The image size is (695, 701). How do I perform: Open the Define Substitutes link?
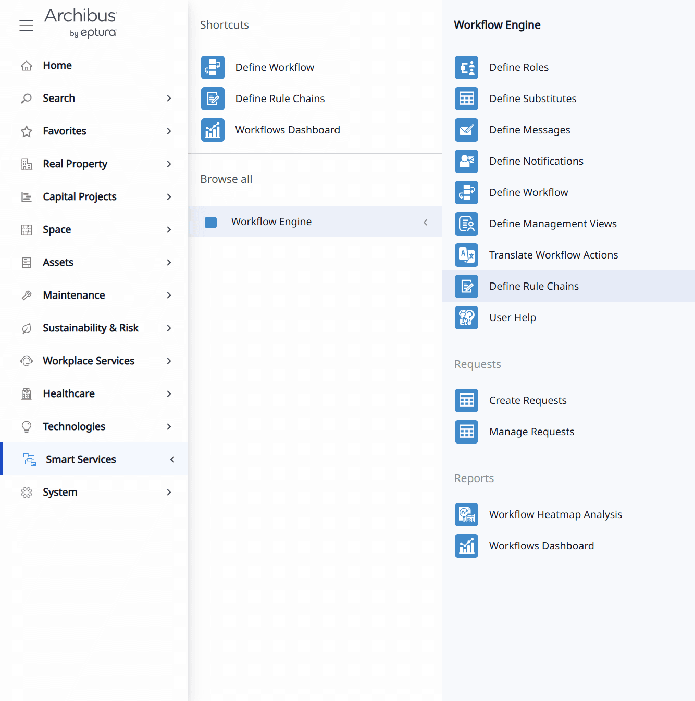click(532, 99)
